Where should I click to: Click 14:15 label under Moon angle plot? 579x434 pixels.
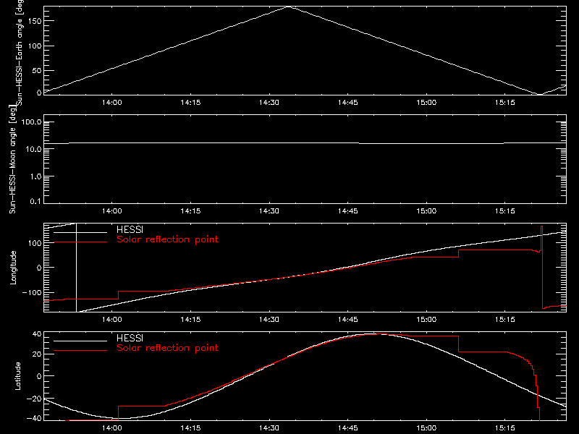pyautogui.click(x=190, y=211)
